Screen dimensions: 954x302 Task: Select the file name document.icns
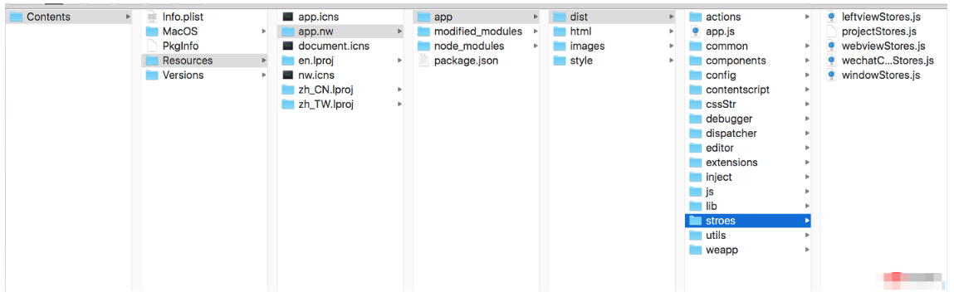point(334,46)
